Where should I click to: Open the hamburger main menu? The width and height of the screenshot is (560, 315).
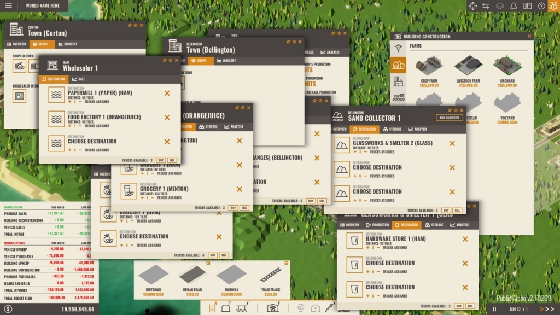[x=8, y=5]
